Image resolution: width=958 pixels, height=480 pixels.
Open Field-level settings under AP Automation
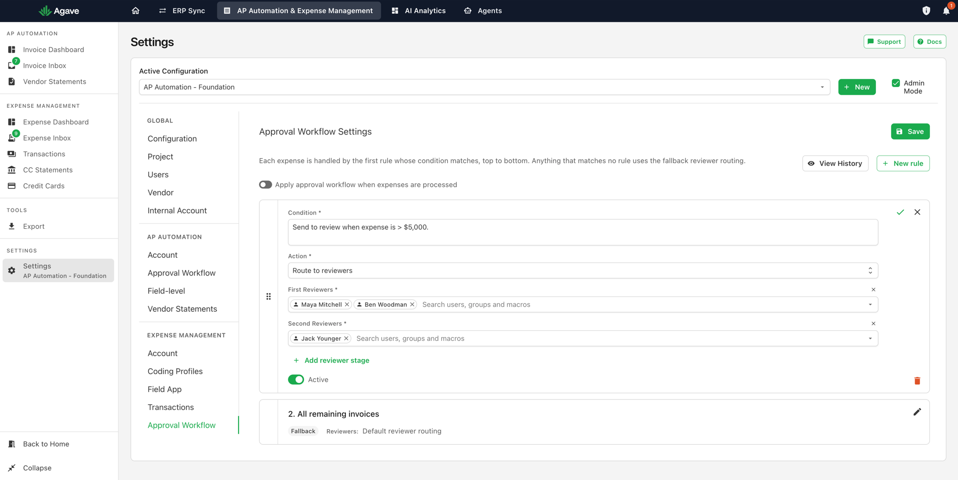pos(166,291)
